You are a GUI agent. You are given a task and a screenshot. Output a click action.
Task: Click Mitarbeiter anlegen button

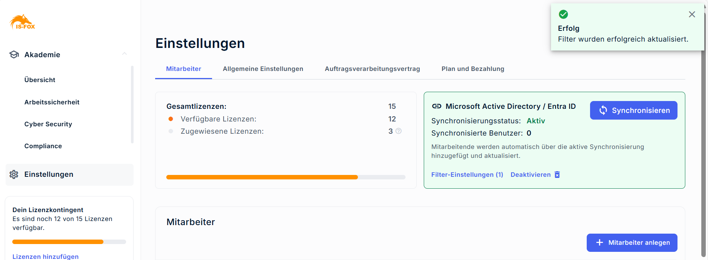(632, 243)
